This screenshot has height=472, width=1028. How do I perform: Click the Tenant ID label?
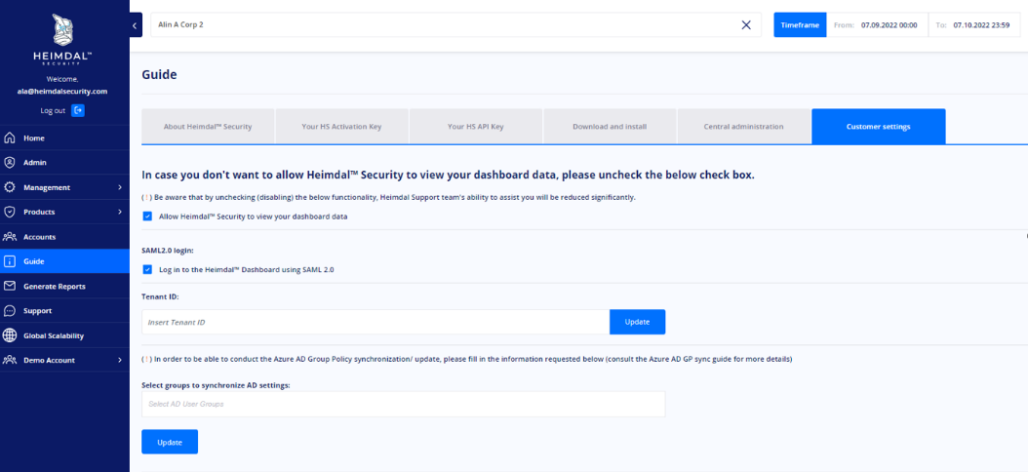click(x=160, y=296)
